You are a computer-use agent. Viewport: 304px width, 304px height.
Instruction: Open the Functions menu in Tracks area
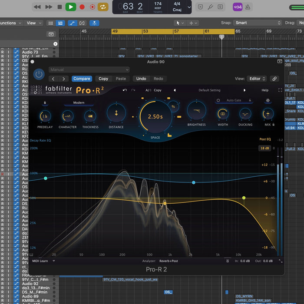tap(10, 23)
